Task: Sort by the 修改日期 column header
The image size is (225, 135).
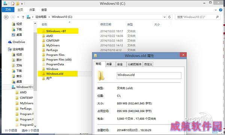Action: 106,24
